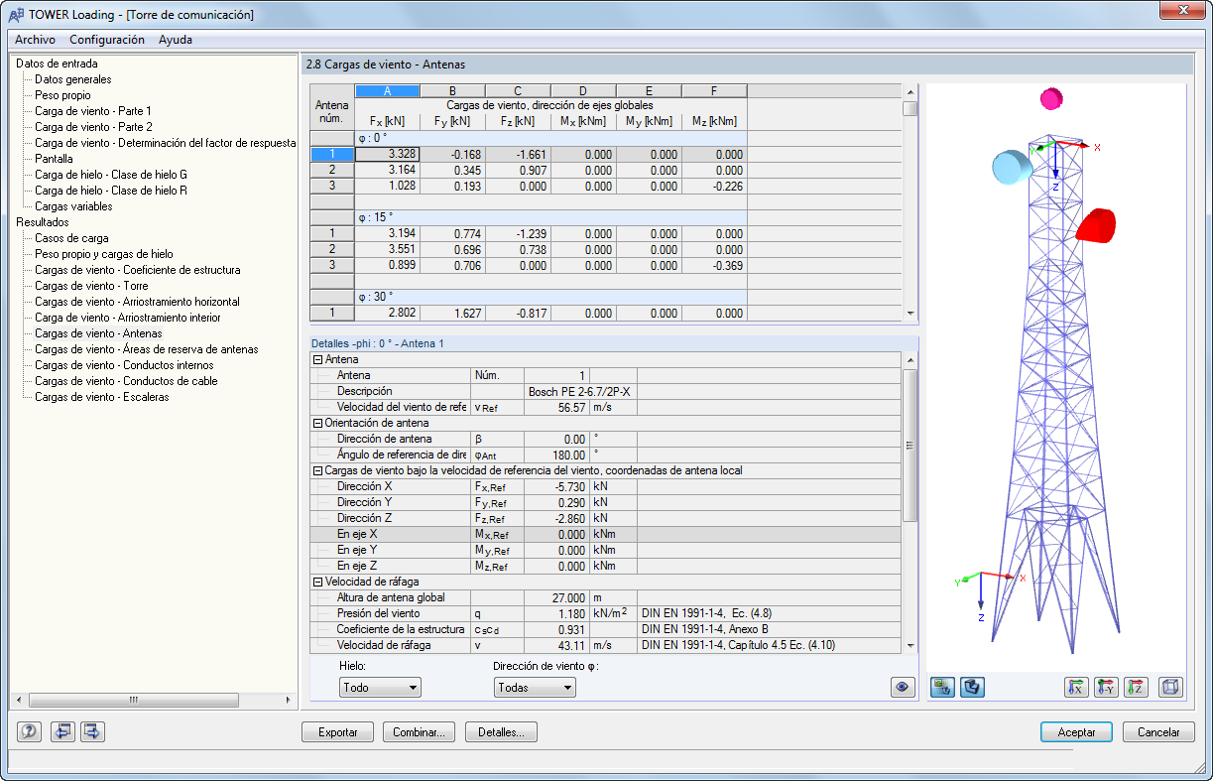Switch to isometric cube view
Viewport: 1213px width, 781px height.
pyautogui.click(x=1171, y=687)
